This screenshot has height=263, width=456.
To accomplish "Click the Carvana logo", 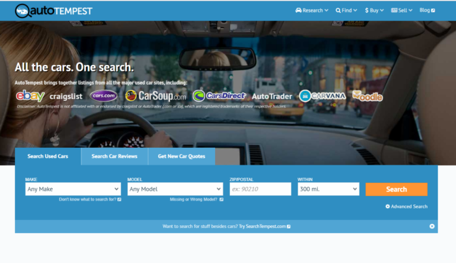I will (x=322, y=96).
